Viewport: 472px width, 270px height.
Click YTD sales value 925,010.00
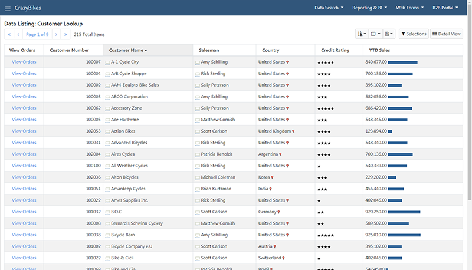376,235
